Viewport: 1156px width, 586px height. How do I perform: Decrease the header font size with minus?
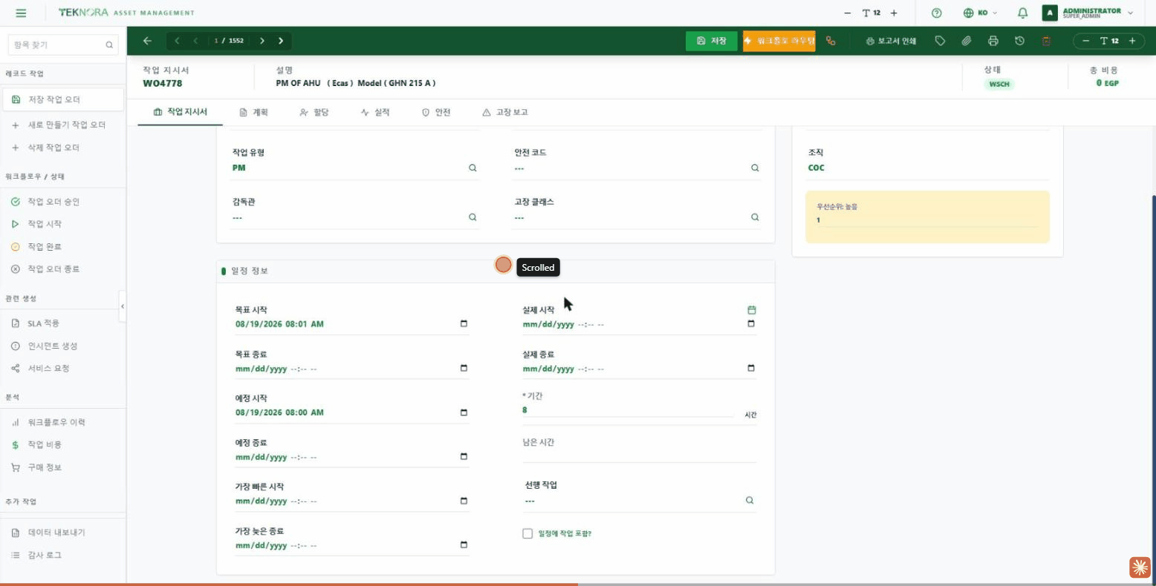click(x=848, y=13)
